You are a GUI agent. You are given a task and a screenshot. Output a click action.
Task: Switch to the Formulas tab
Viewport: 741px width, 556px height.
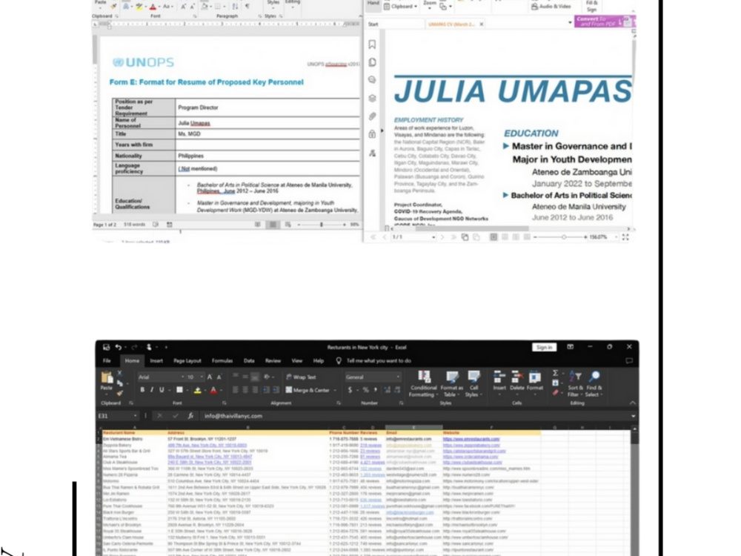(222, 361)
